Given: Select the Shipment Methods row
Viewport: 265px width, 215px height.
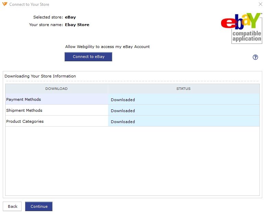Looking at the screenshot, I should pos(132,110).
